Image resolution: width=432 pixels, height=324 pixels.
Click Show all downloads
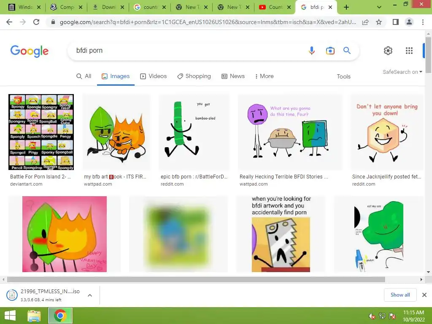coord(400,295)
